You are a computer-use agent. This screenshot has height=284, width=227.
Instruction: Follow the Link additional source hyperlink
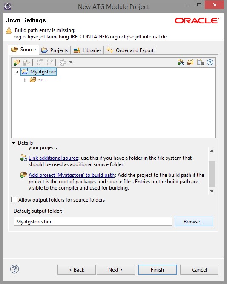[53, 158]
